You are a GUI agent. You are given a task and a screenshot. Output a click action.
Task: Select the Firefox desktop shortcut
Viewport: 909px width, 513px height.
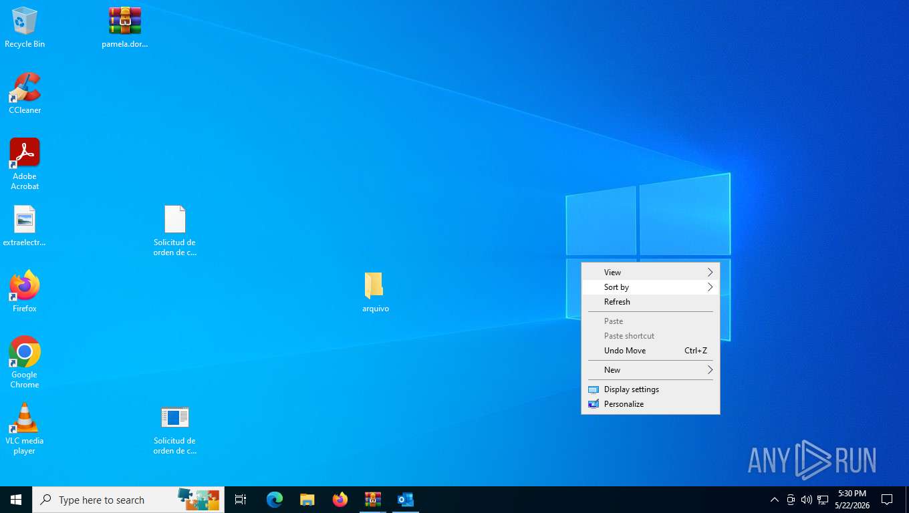pos(25,292)
